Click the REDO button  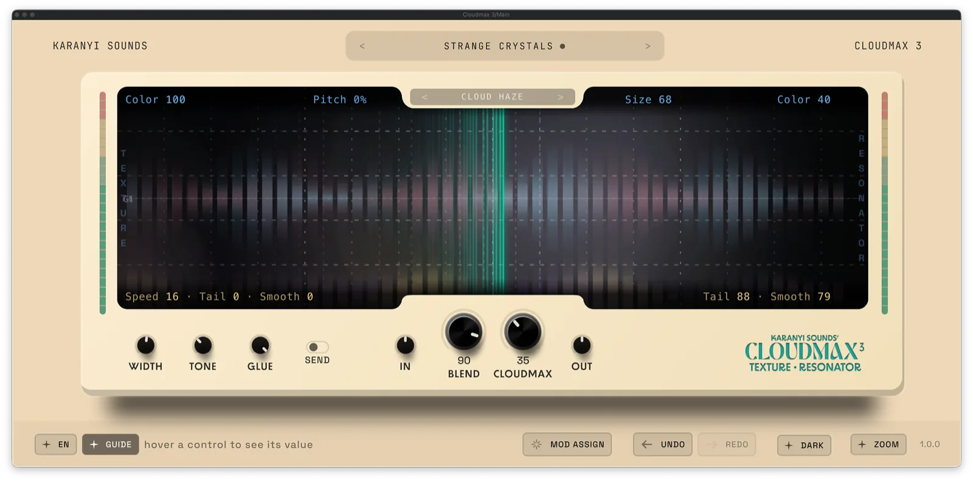(727, 445)
